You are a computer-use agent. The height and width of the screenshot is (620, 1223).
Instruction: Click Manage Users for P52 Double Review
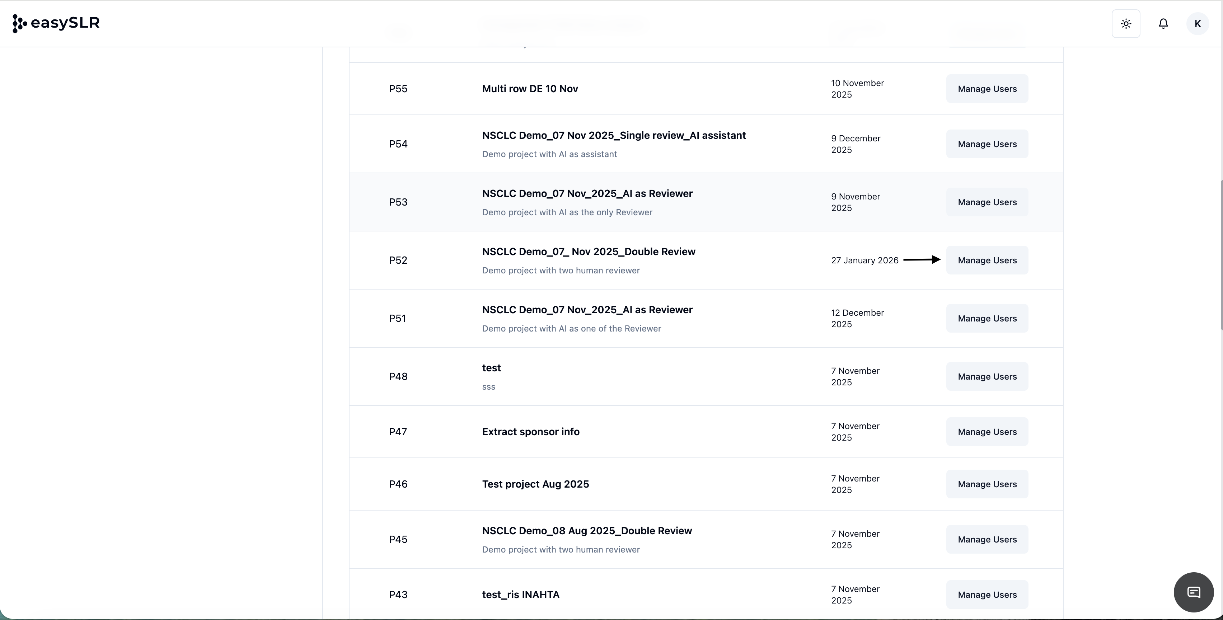(x=987, y=260)
